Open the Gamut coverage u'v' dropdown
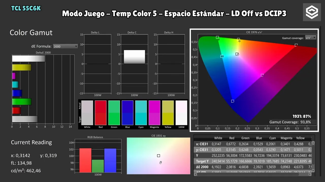325x182 pixels. (310, 38)
